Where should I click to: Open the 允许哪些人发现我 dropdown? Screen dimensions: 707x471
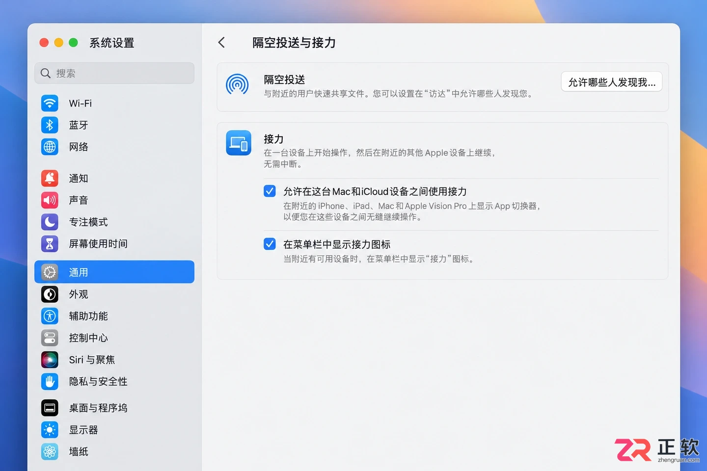click(612, 82)
